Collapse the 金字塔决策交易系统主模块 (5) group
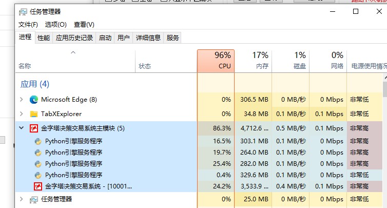Viewport: 387px width, 208px height. (x=22, y=128)
